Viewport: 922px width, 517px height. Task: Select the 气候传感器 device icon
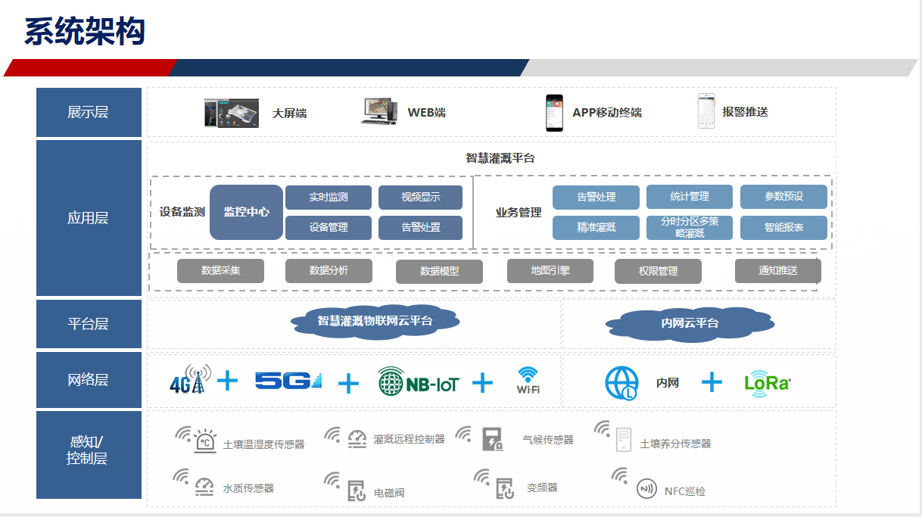pyautogui.click(x=492, y=439)
